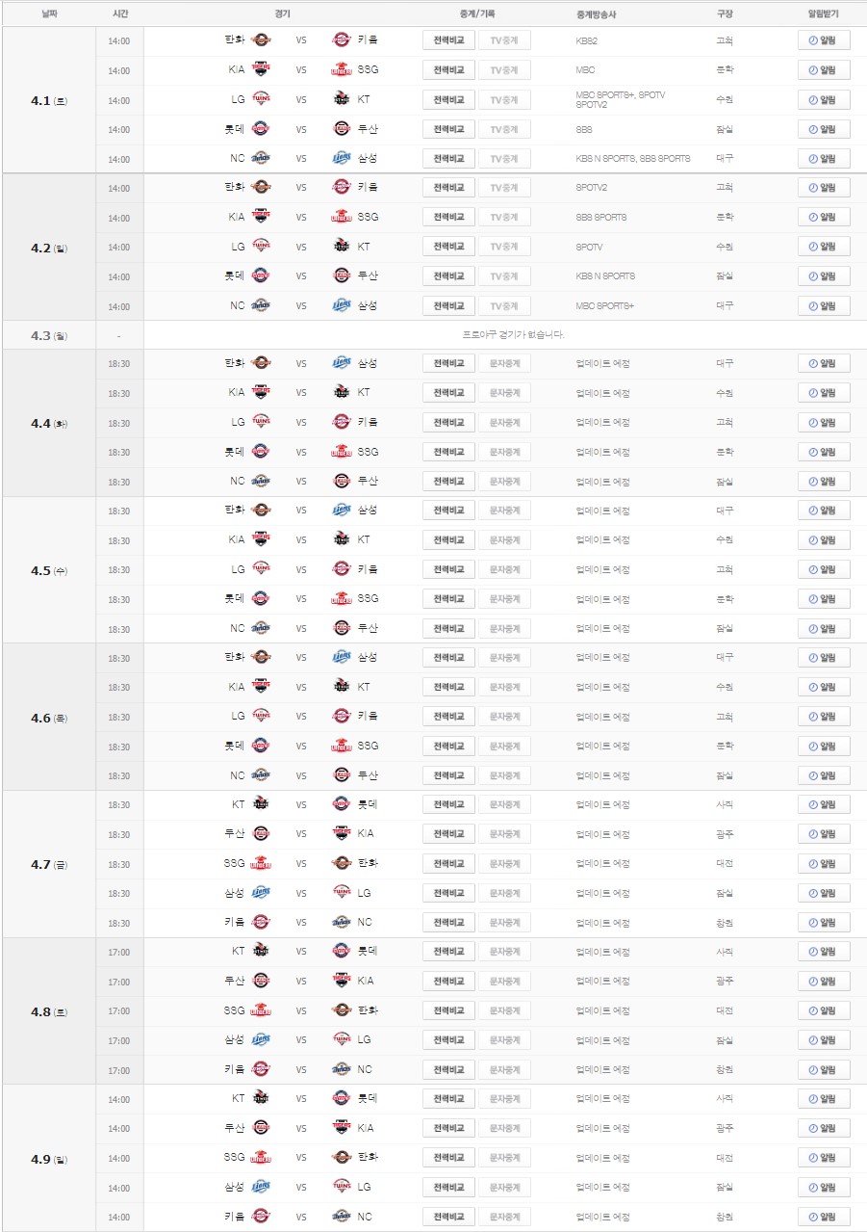867x1232 pixels.
Task: Click 문자중계 for 4.4 한화 vs 삼성 game
Action: click(x=504, y=363)
